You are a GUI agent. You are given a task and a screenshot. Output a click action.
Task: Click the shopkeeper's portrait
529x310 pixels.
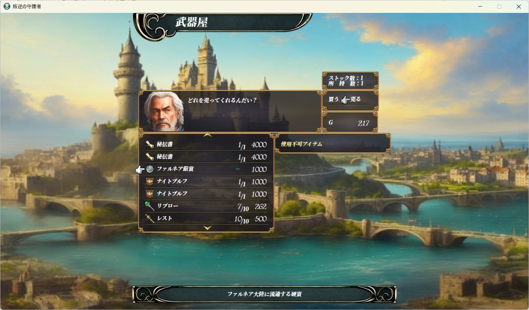164,111
